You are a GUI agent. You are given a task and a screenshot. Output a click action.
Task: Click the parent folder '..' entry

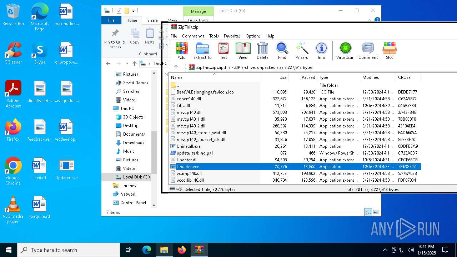[177, 85]
